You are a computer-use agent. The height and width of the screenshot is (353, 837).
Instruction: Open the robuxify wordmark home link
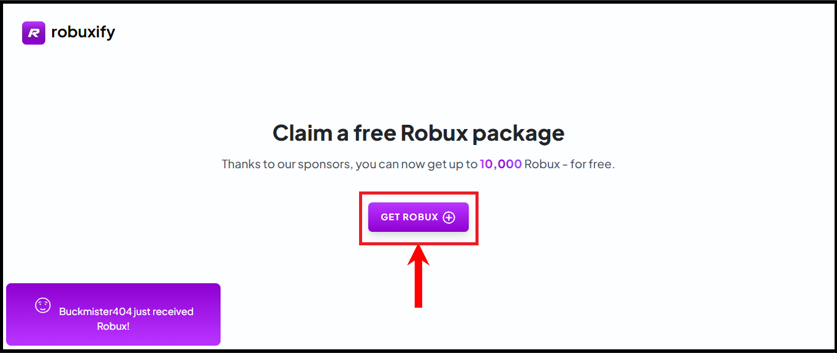pyautogui.click(x=83, y=32)
